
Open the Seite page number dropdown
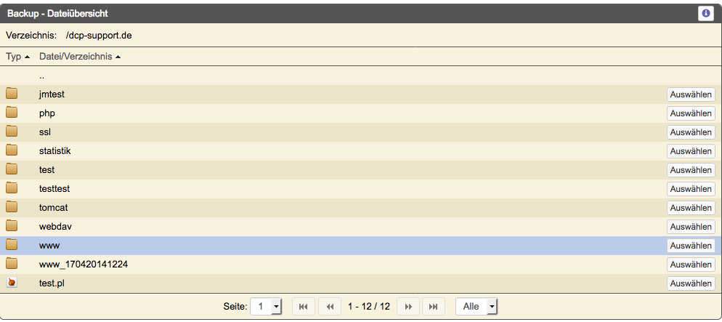coord(266,306)
